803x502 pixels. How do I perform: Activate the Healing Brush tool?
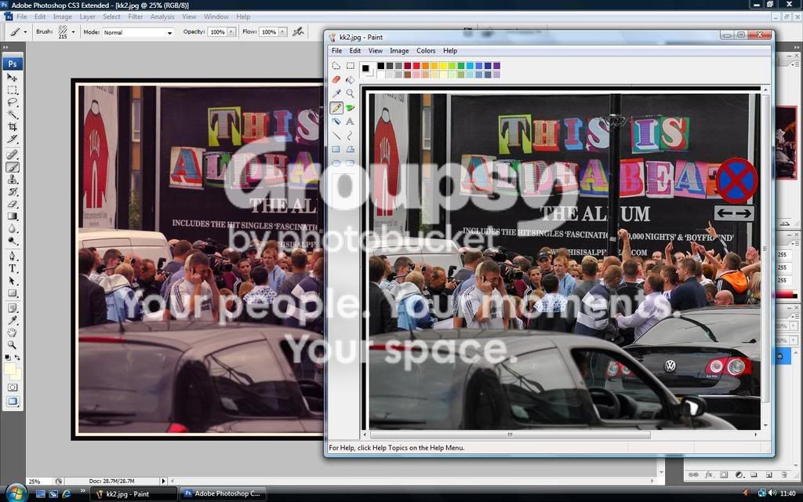coord(13,155)
